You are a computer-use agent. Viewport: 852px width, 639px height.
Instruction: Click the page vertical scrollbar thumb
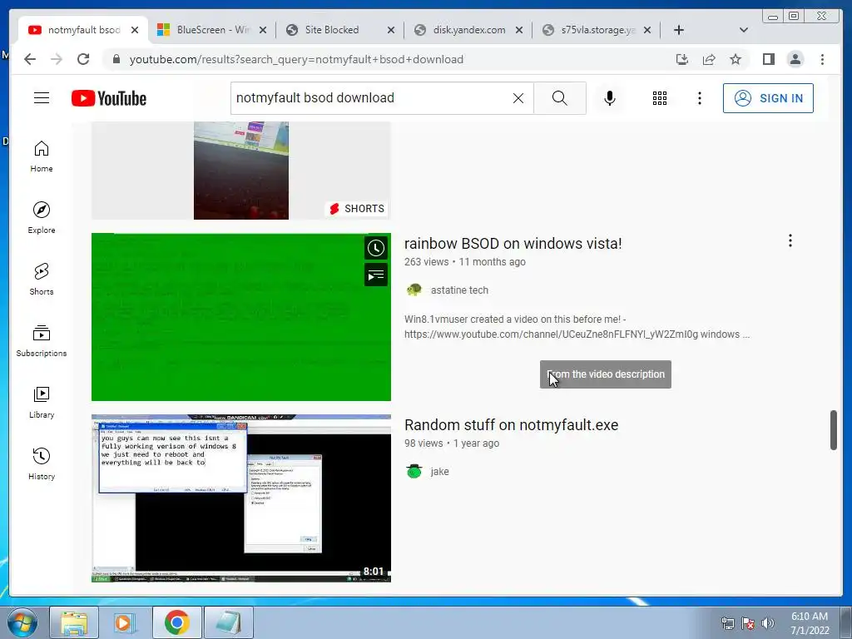834,430
